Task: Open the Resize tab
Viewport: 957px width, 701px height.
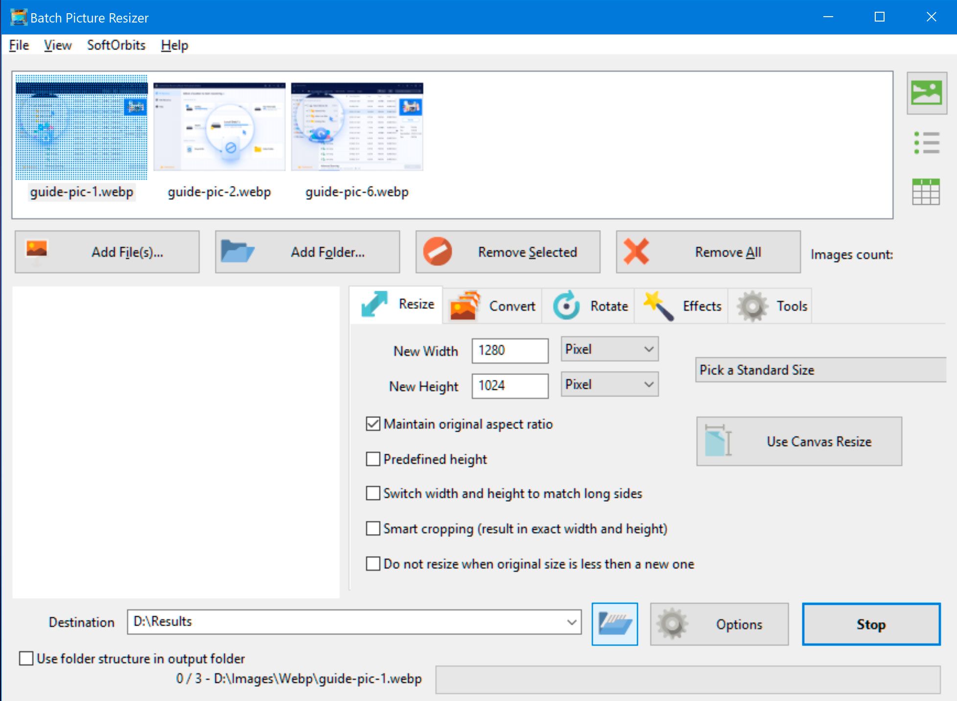Action: click(397, 304)
